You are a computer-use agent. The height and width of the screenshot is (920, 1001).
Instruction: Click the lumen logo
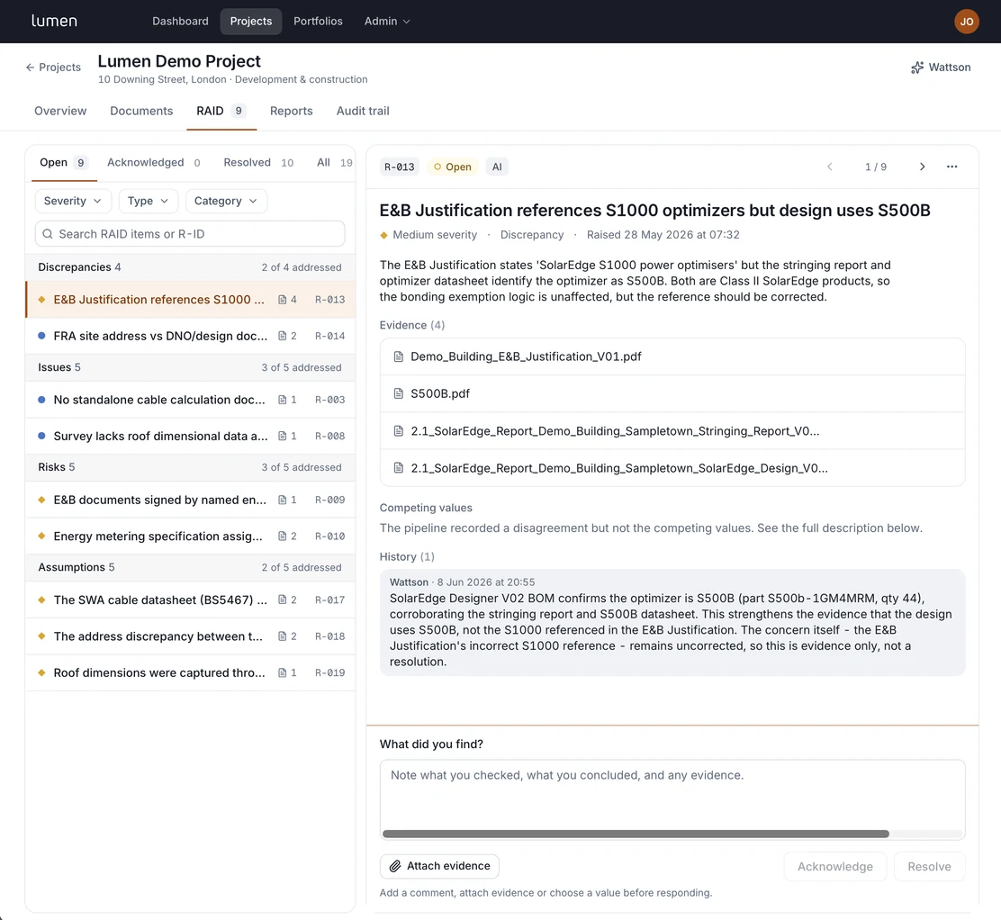click(x=54, y=21)
